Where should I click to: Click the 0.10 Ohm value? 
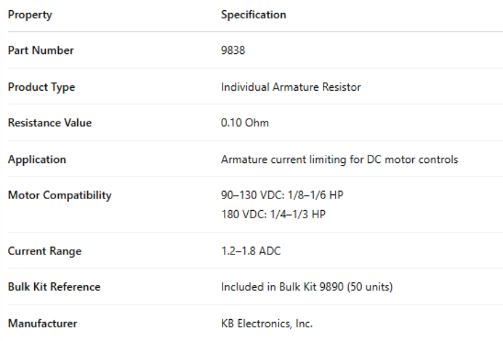[245, 123]
